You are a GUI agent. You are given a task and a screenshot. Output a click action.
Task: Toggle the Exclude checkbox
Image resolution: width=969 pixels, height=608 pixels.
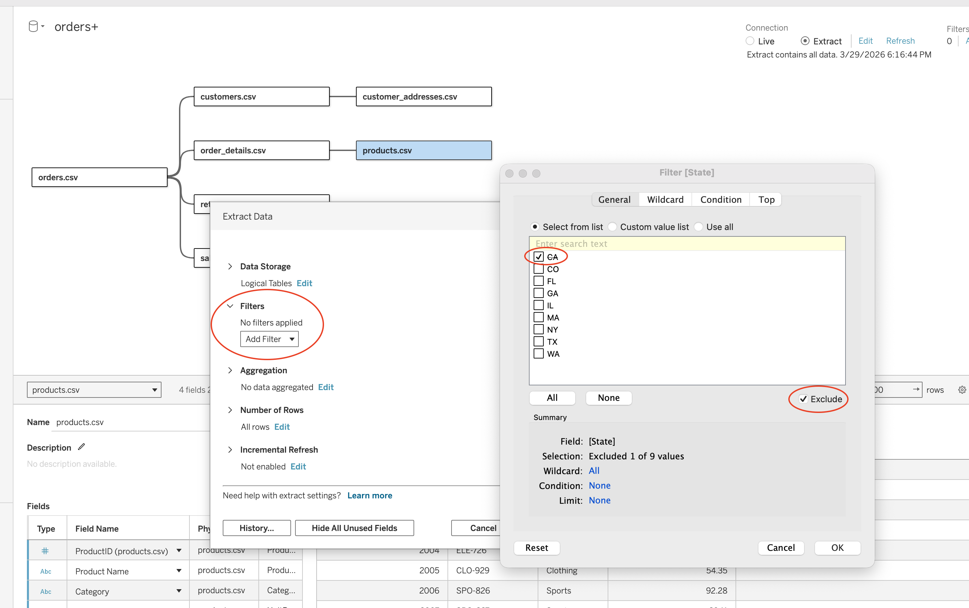803,399
